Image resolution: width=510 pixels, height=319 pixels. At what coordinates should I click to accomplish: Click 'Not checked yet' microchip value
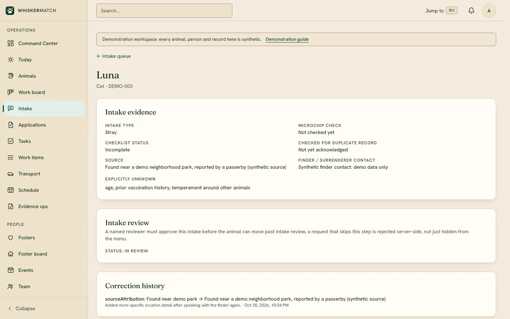[316, 132]
